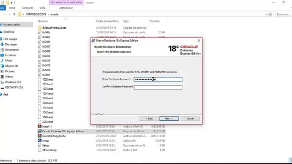This screenshot has width=292, height=164.
Task: Select the Windows (C:) drive
Action: click(13, 82)
